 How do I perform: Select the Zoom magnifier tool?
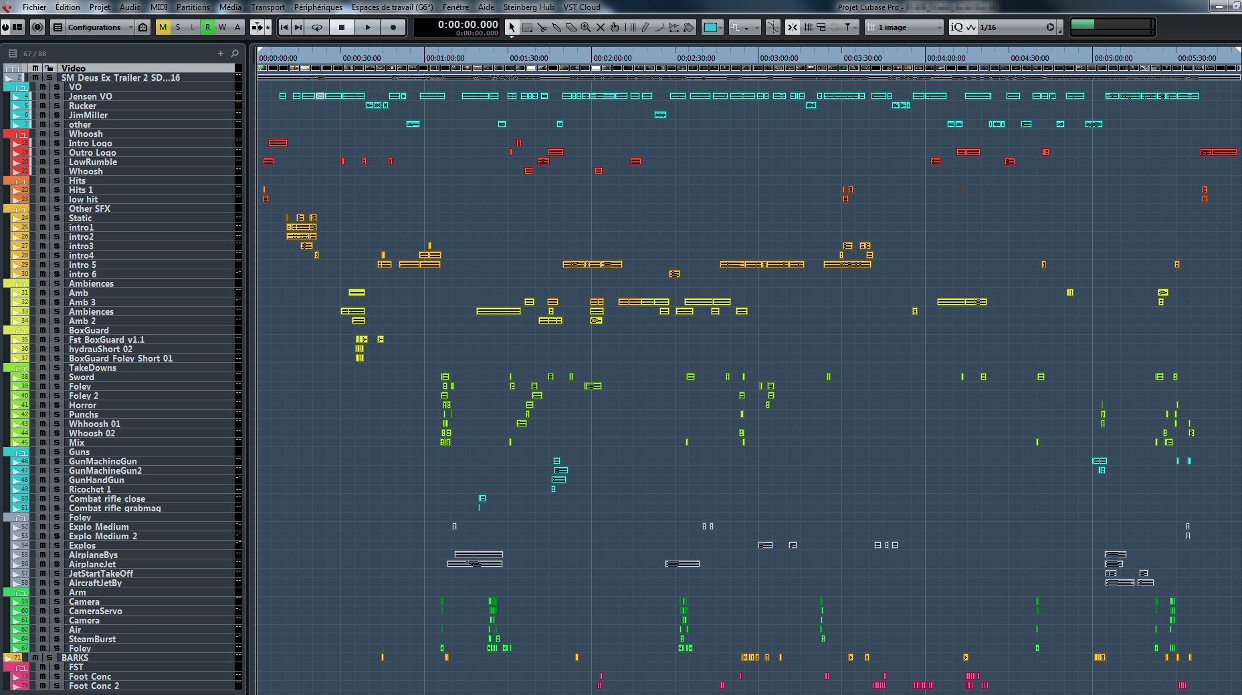point(586,27)
